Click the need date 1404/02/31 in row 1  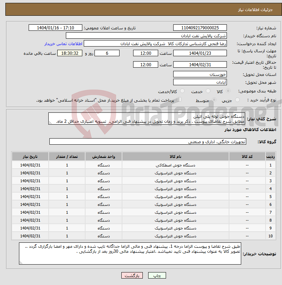30,165
